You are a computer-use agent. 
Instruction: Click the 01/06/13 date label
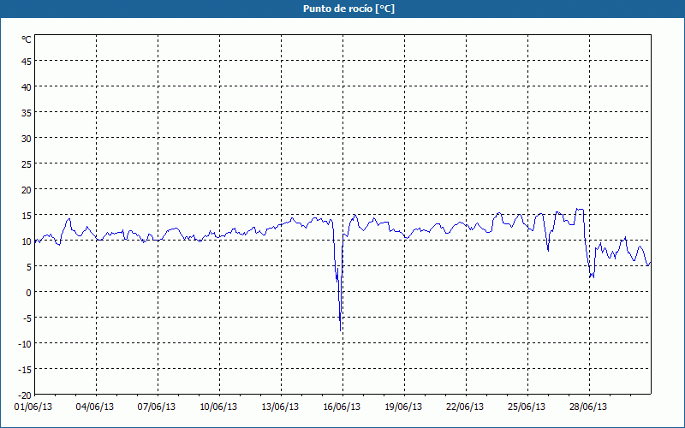pyautogui.click(x=33, y=407)
